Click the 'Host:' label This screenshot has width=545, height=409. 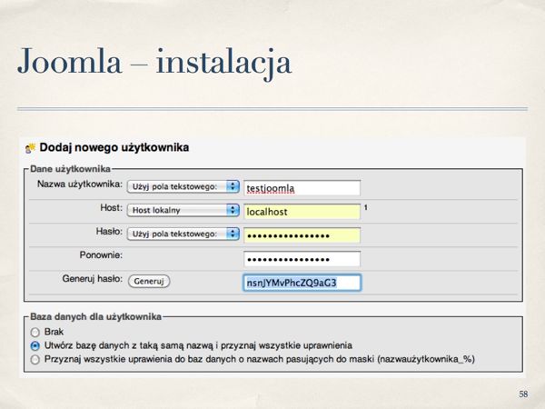pyautogui.click(x=111, y=207)
